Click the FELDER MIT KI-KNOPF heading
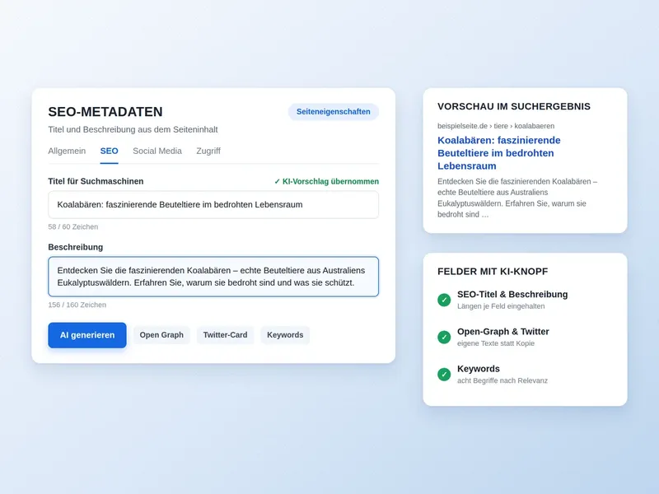The image size is (659, 494). [x=493, y=272]
